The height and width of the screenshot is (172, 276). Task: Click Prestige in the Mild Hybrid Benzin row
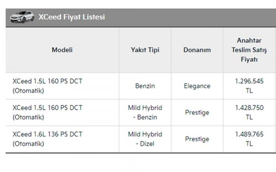197,112
